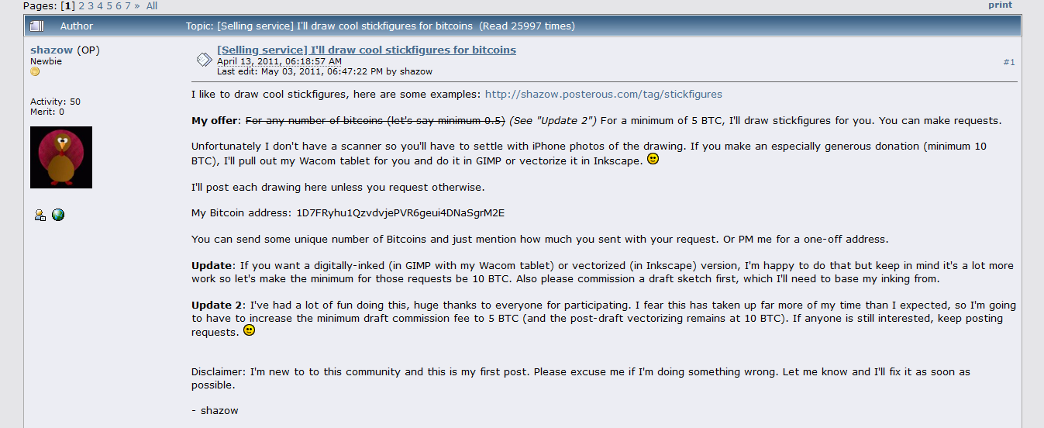Click the gold coin rank icon under Newbie

(35, 72)
